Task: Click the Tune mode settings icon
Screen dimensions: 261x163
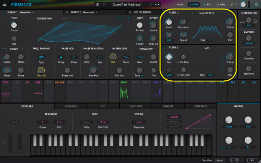Action: click(22, 18)
